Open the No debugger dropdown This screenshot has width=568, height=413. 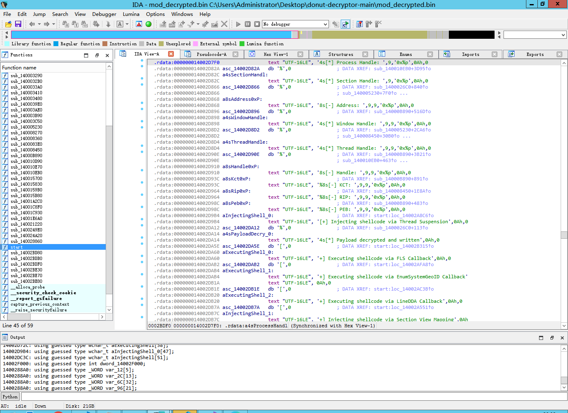[x=325, y=24]
